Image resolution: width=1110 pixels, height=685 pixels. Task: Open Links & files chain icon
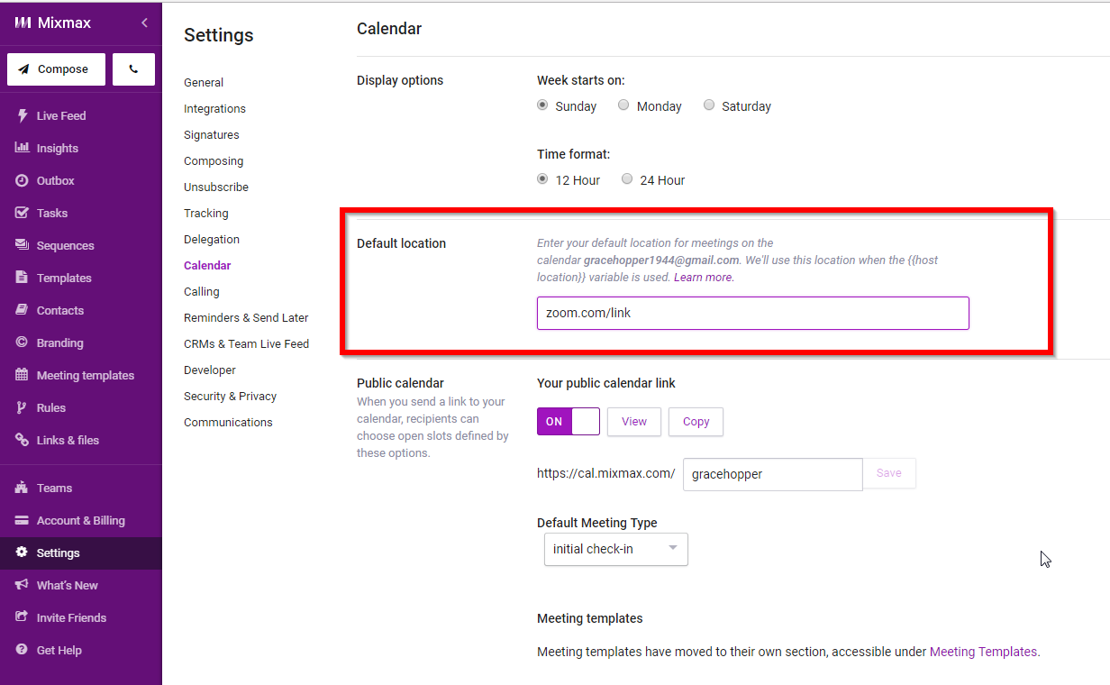tap(22, 440)
